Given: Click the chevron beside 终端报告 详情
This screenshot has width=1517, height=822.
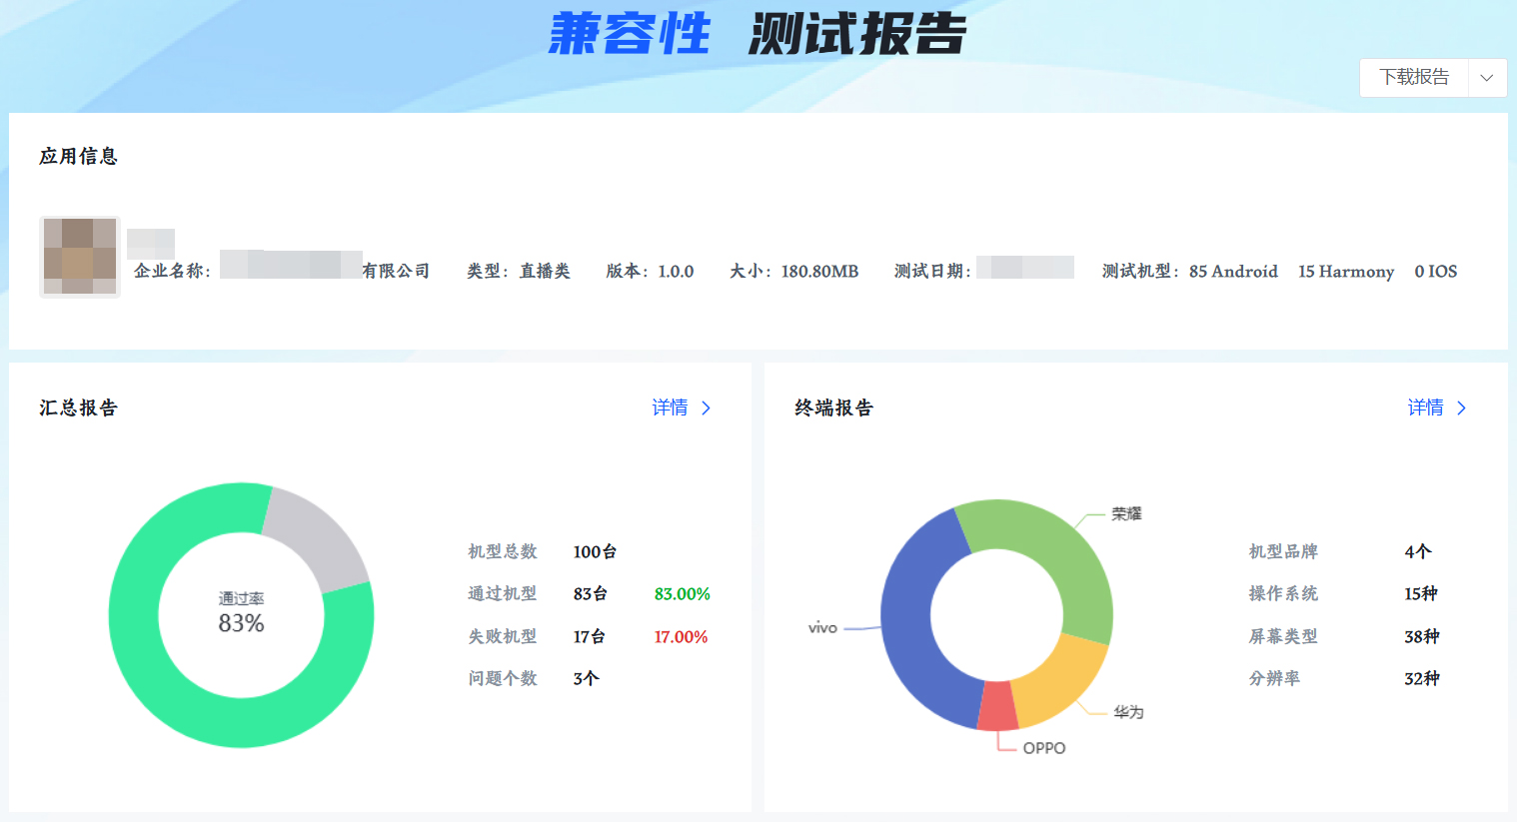Looking at the screenshot, I should point(1461,408).
